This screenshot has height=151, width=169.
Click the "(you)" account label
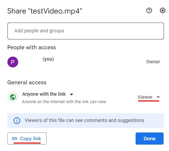click(x=48, y=59)
